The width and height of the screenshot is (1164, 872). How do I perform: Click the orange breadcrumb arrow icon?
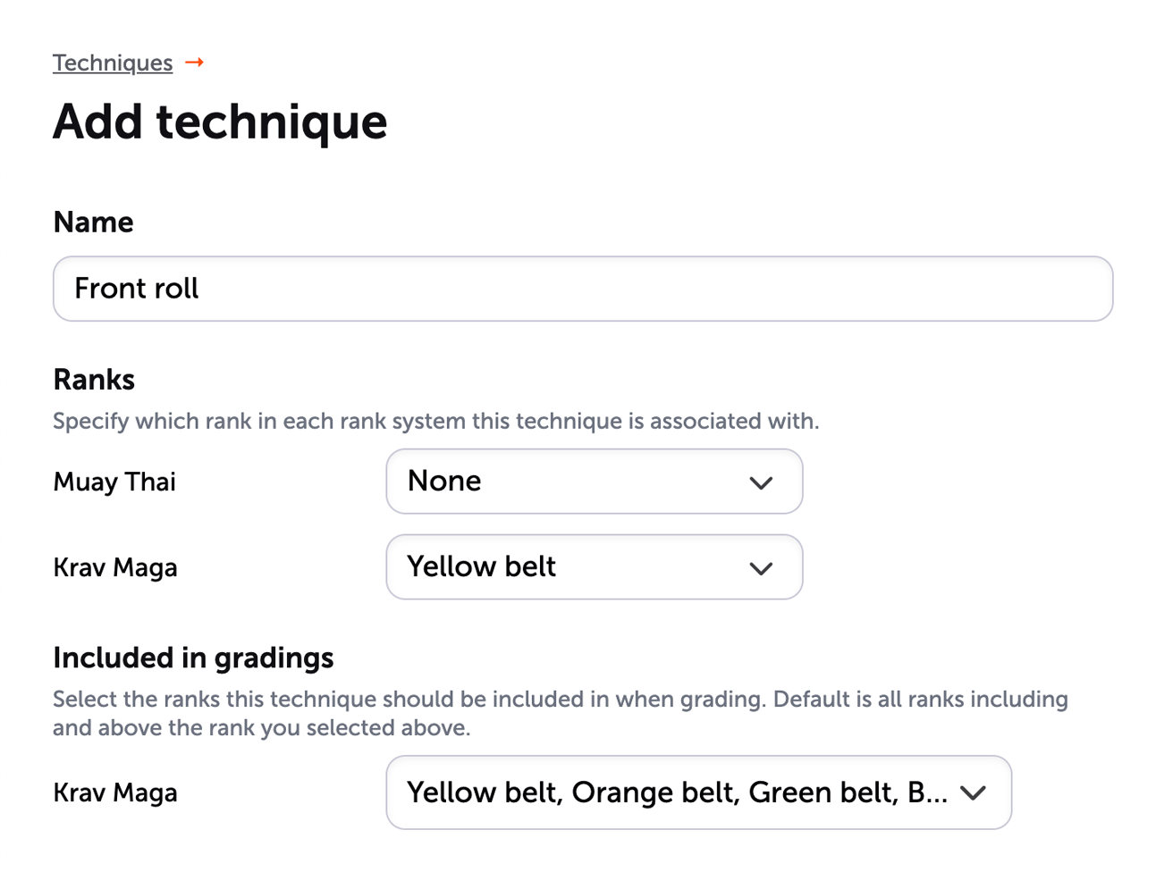point(194,63)
